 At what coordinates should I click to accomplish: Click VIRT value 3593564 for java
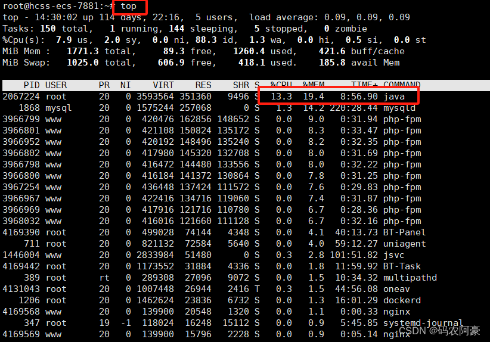click(155, 97)
